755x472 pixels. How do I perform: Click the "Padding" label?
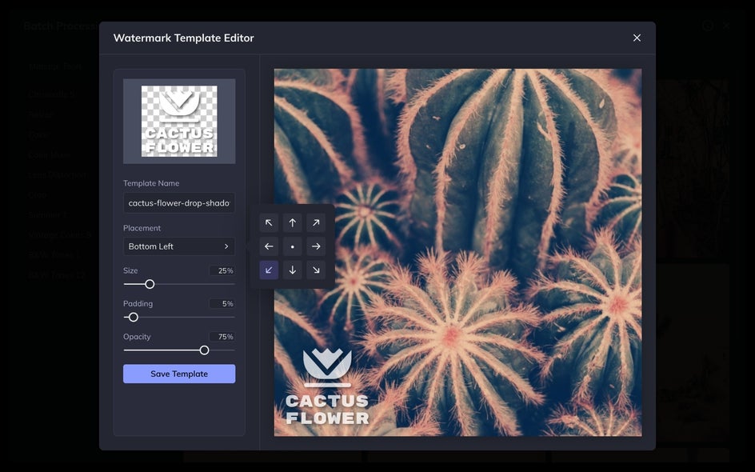pos(138,304)
